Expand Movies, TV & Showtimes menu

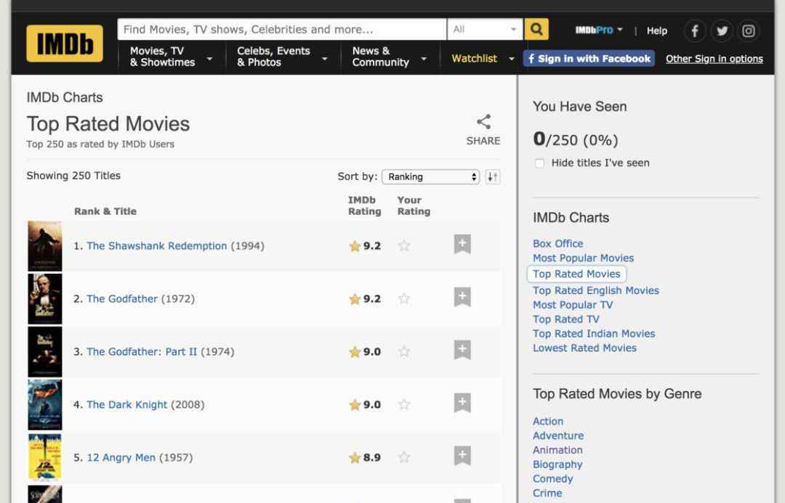point(171,57)
